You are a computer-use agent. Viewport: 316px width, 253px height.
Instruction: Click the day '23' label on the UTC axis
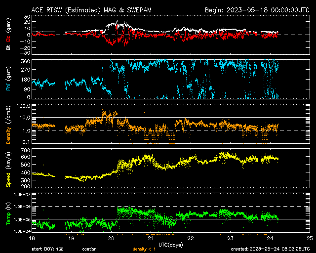click(x=231, y=238)
